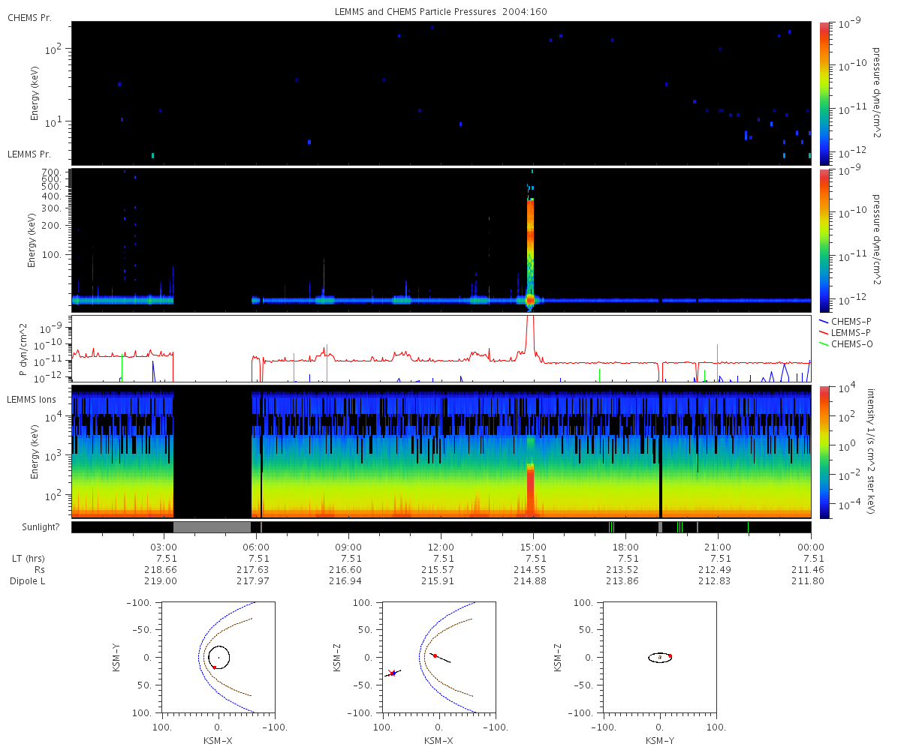Click the top CHEMS pressure color bar
Screen dimensions: 901x750
point(824,93)
